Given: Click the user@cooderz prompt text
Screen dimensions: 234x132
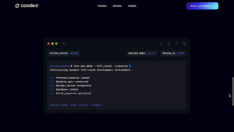Looking at the screenshot, I should click(x=59, y=66).
